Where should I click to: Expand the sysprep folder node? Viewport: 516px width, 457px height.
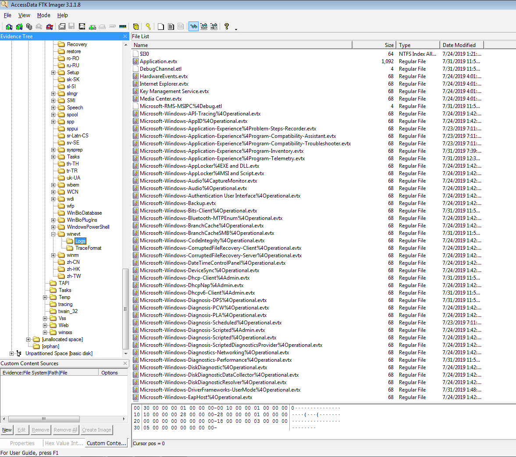[x=53, y=150]
